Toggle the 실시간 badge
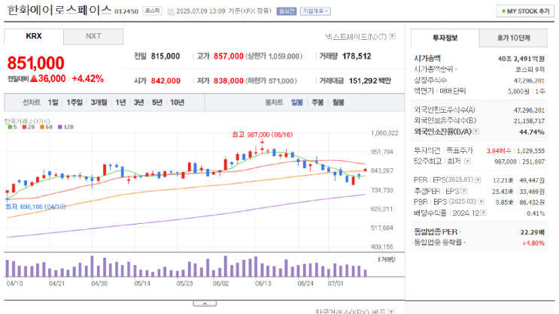559x314 pixels. 287,11
